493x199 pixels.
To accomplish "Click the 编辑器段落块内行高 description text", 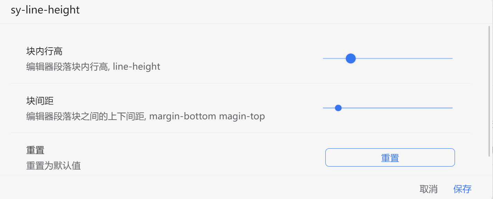I will tap(67, 67).
